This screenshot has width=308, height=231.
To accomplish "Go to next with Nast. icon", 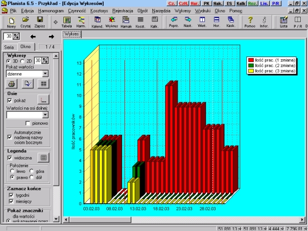I will 188,22.
